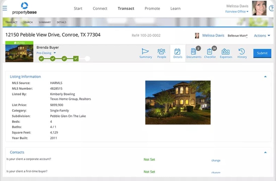Switch to the Transact menu item
The height and width of the screenshot is (181, 276).
[x=126, y=8]
